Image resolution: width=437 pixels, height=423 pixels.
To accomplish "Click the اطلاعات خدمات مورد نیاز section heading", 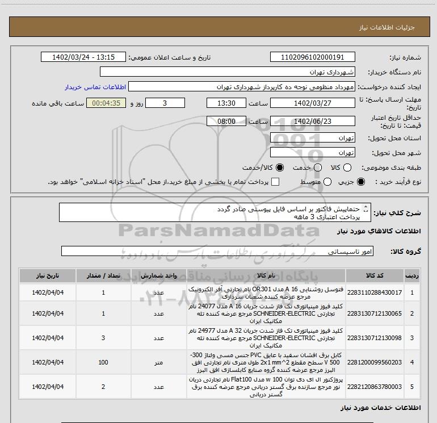I will [x=380, y=407].
